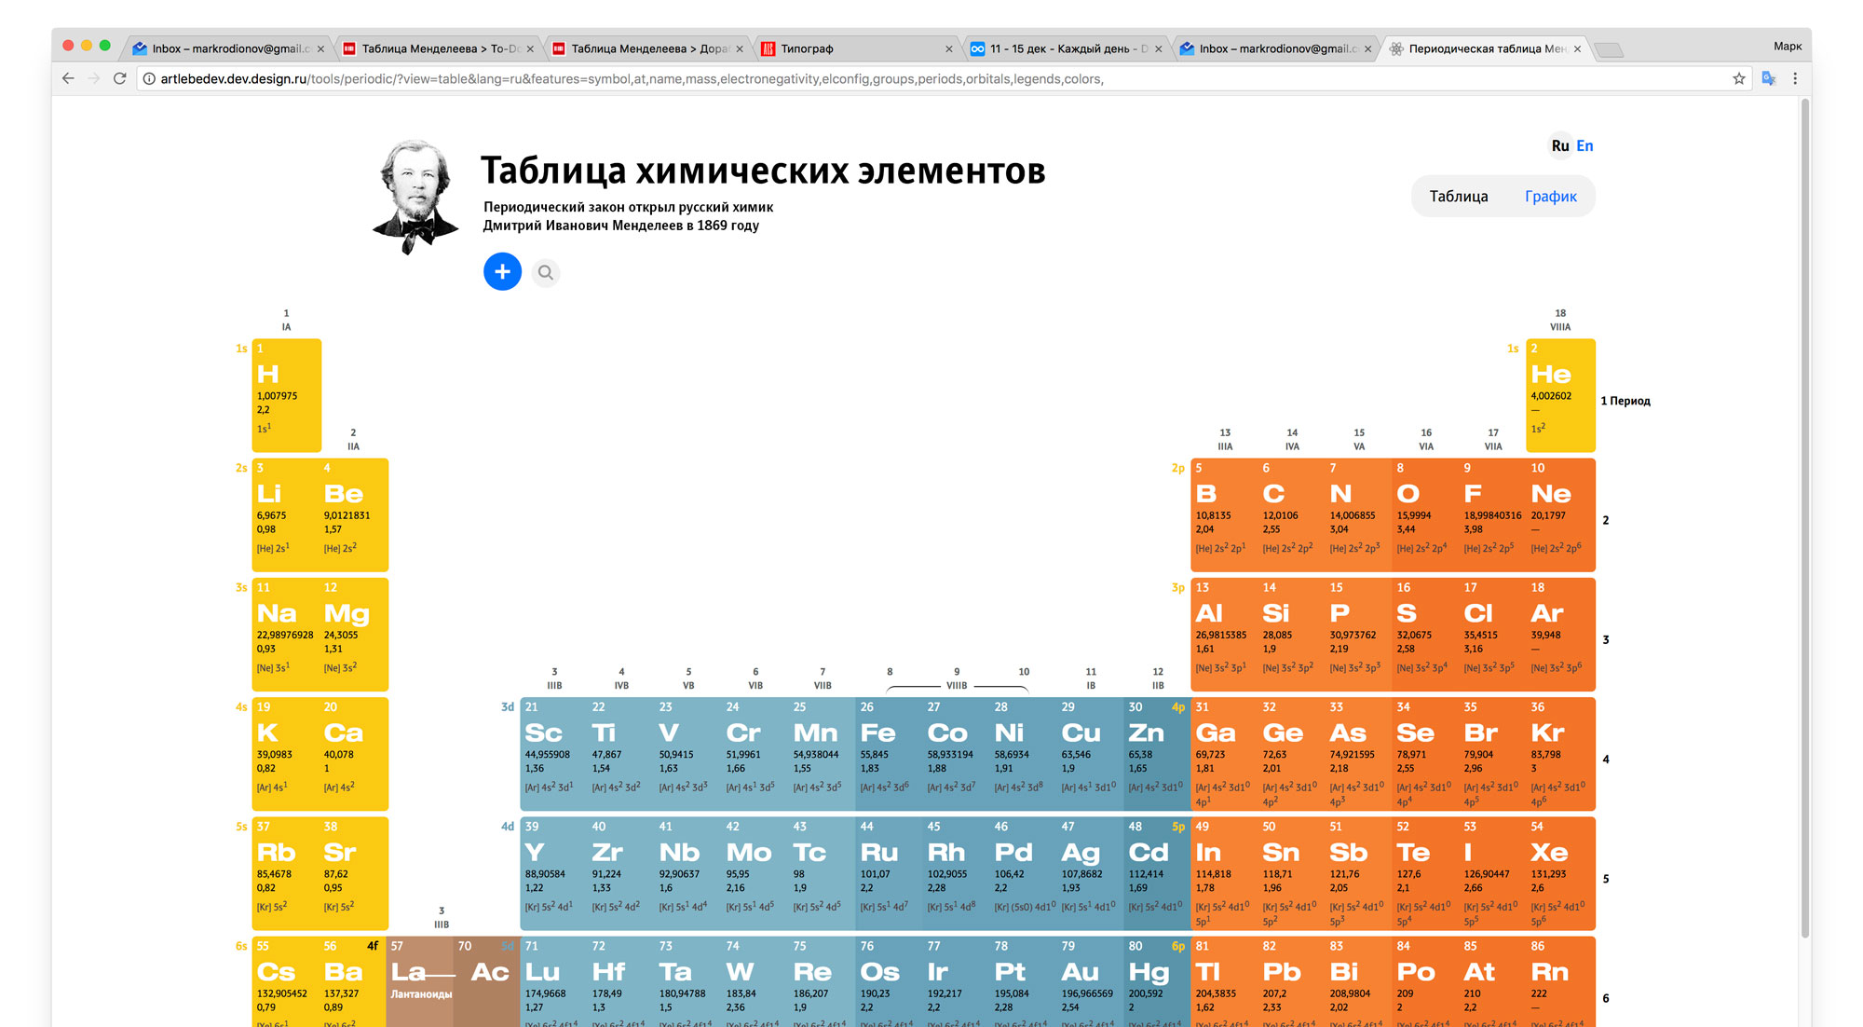Image resolution: width=1863 pixels, height=1027 pixels.
Task: Click the yellow hydrogen H cell
Action: click(x=286, y=395)
